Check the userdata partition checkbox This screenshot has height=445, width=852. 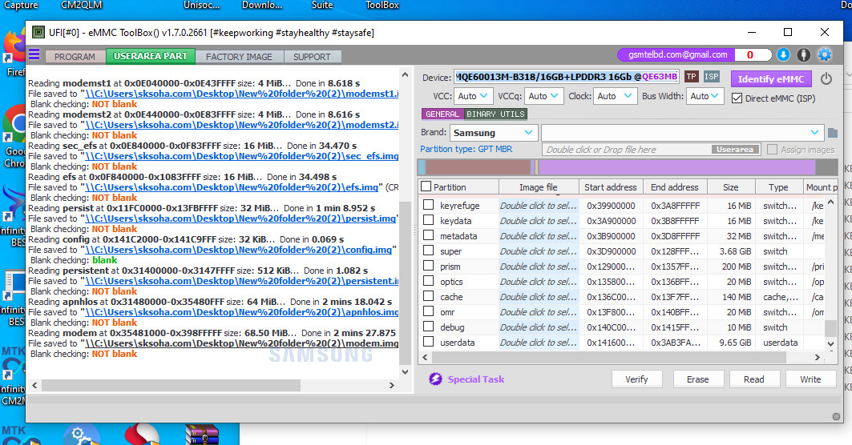(428, 343)
